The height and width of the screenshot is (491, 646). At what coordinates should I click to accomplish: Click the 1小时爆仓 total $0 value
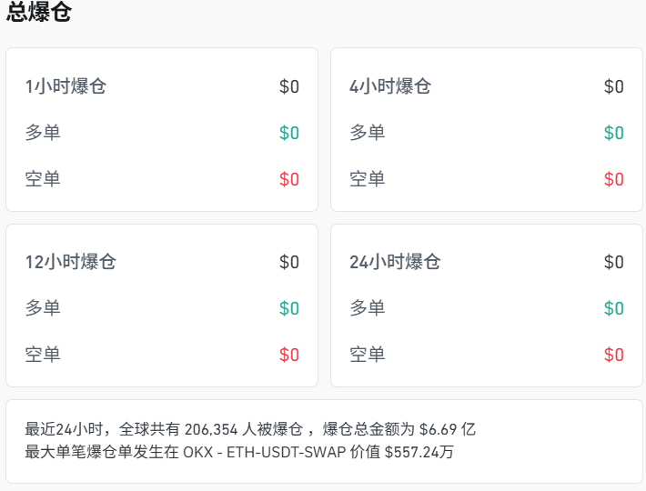(289, 86)
